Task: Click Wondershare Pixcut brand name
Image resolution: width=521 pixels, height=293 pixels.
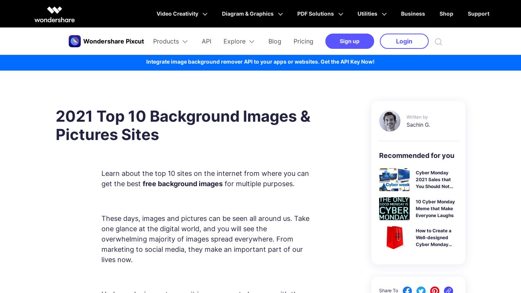Action: coord(114,41)
